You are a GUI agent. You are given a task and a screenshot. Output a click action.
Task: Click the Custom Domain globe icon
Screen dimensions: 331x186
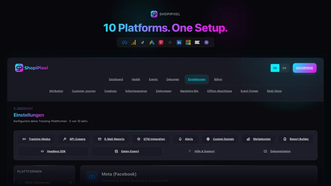click(x=208, y=139)
